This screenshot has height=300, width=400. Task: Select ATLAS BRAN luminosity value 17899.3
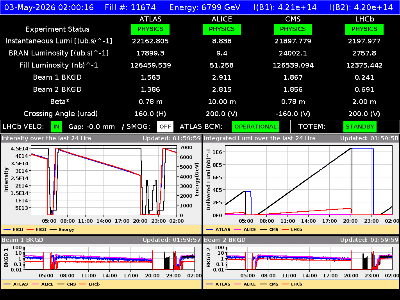coord(150,53)
